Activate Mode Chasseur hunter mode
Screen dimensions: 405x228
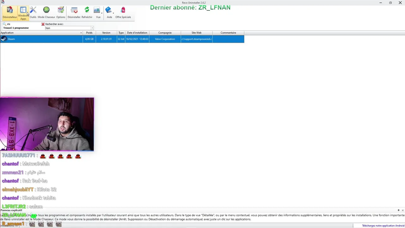click(46, 13)
